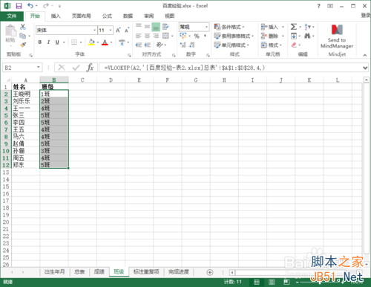Viewport: 371px width, 287px height.
Task: Click the 登录 sign-in link
Action: coord(366,16)
